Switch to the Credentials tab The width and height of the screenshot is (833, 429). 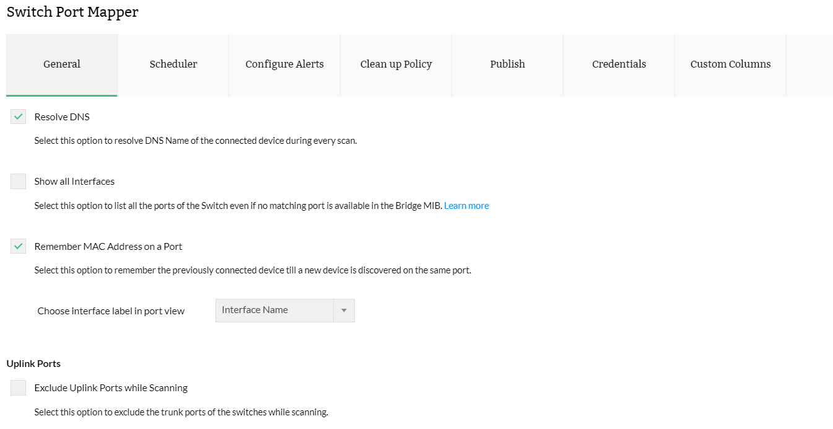[619, 64]
